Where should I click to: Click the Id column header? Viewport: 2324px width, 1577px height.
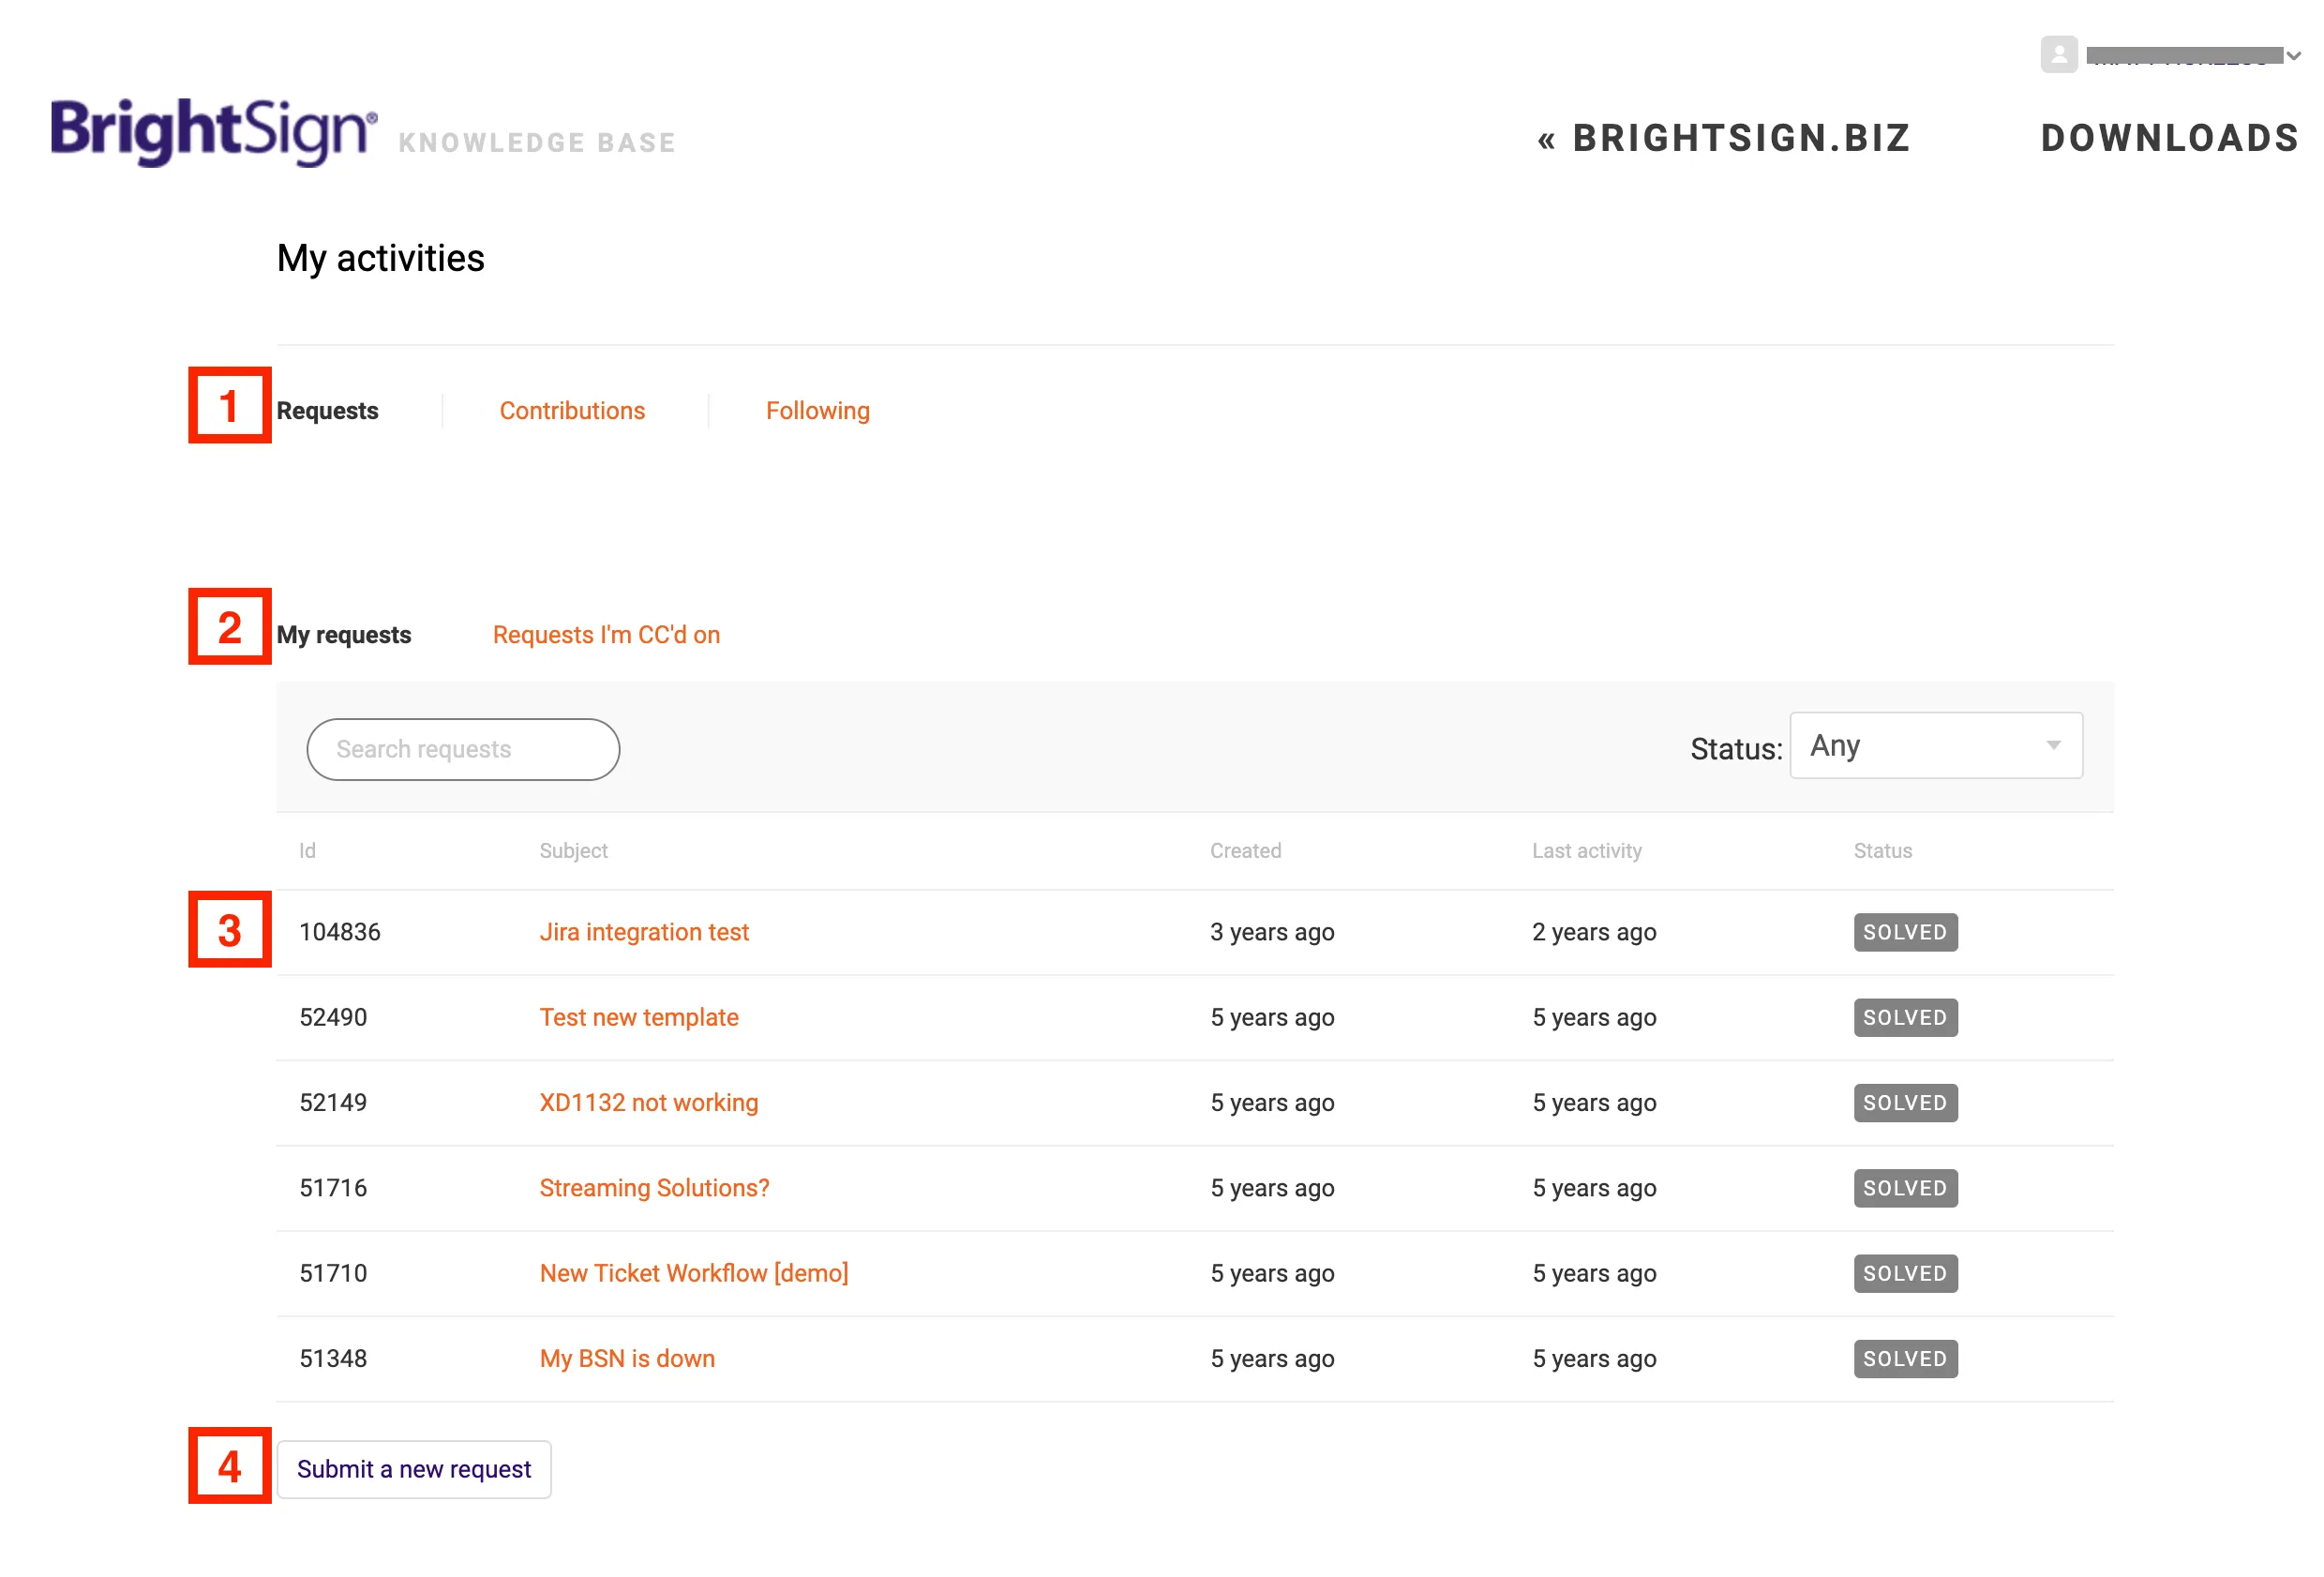click(x=307, y=851)
